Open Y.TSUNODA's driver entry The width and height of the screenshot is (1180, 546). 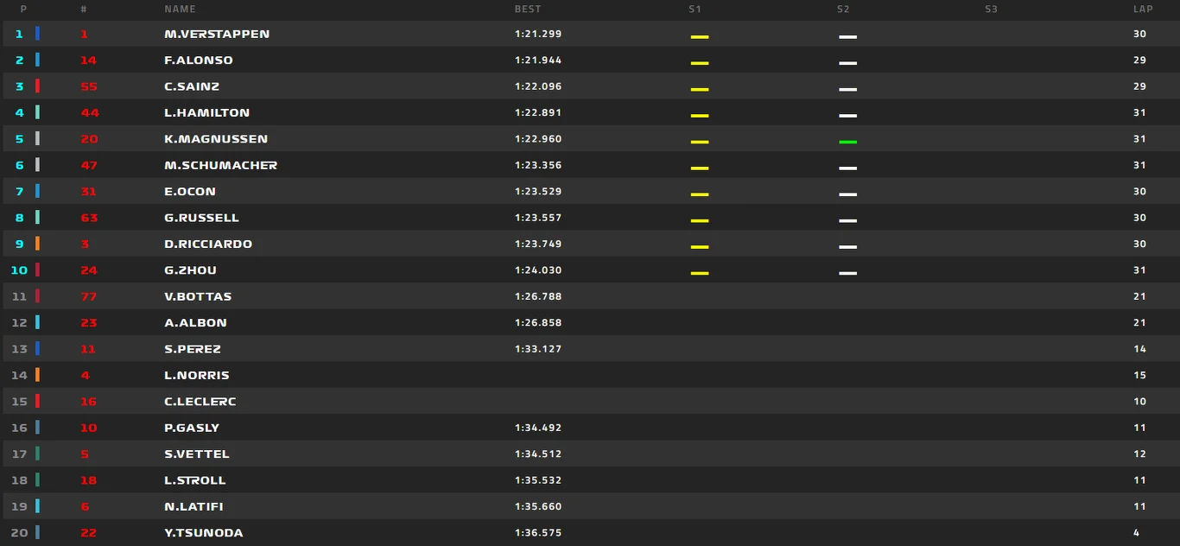[x=203, y=533]
